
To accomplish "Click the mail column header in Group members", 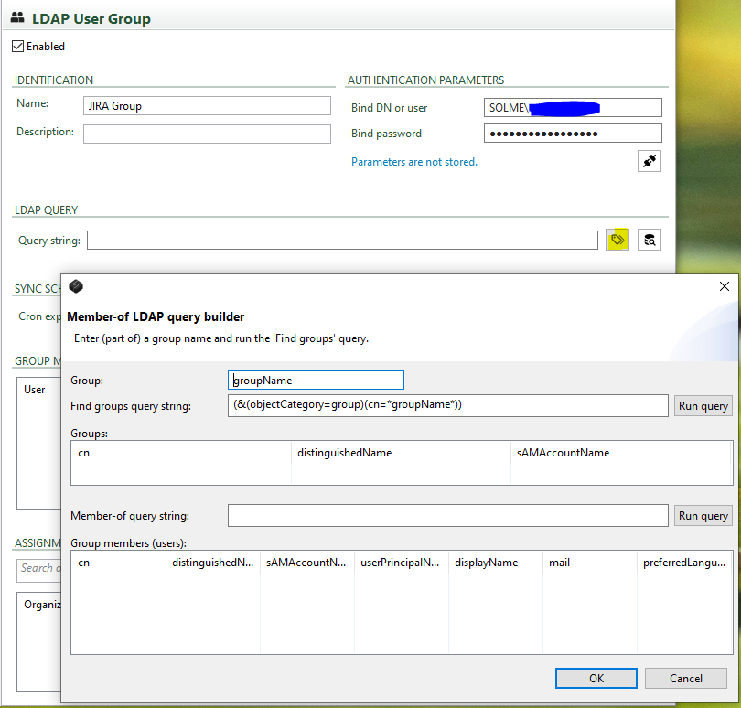I will click(x=560, y=563).
